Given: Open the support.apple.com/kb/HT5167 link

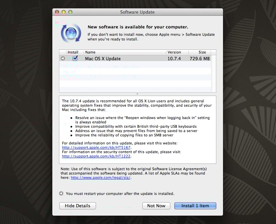Looking at the screenshot, I should coord(96,147).
